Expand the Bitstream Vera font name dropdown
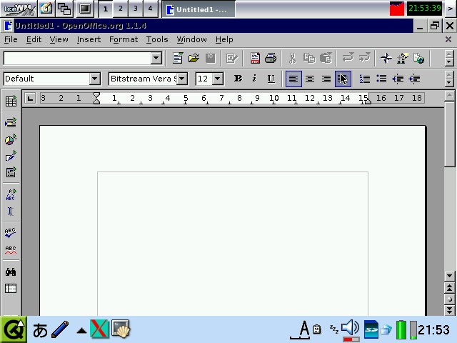457x343 pixels. tap(182, 79)
